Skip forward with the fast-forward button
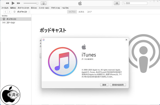This screenshot has height=105, width=160. (18, 3)
